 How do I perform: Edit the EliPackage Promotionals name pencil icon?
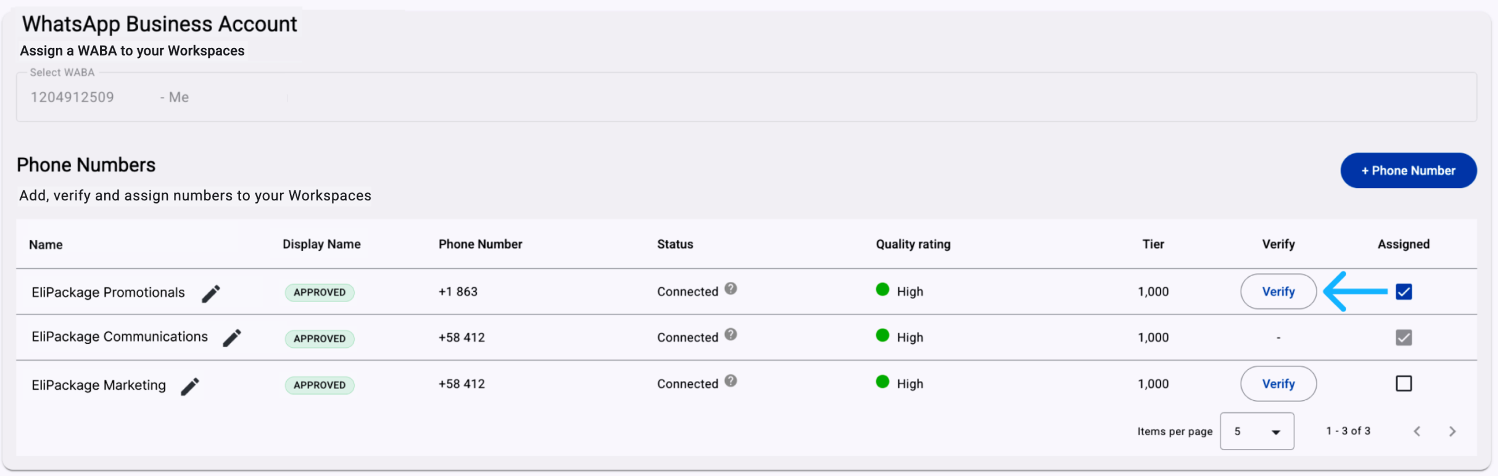coord(211,293)
